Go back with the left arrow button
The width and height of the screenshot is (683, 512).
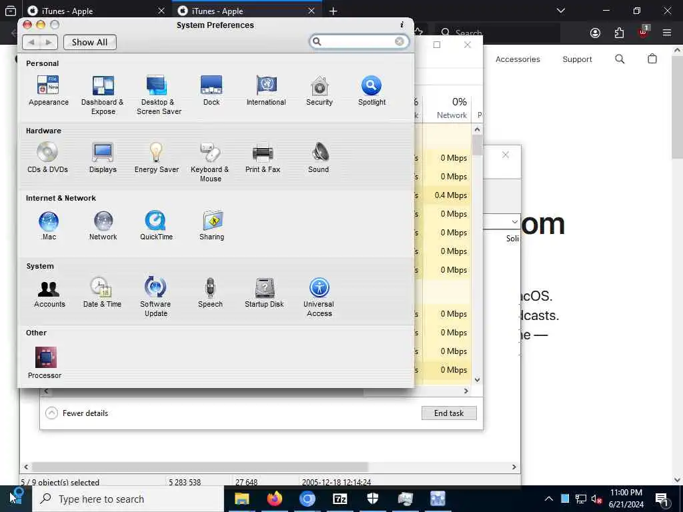31,42
